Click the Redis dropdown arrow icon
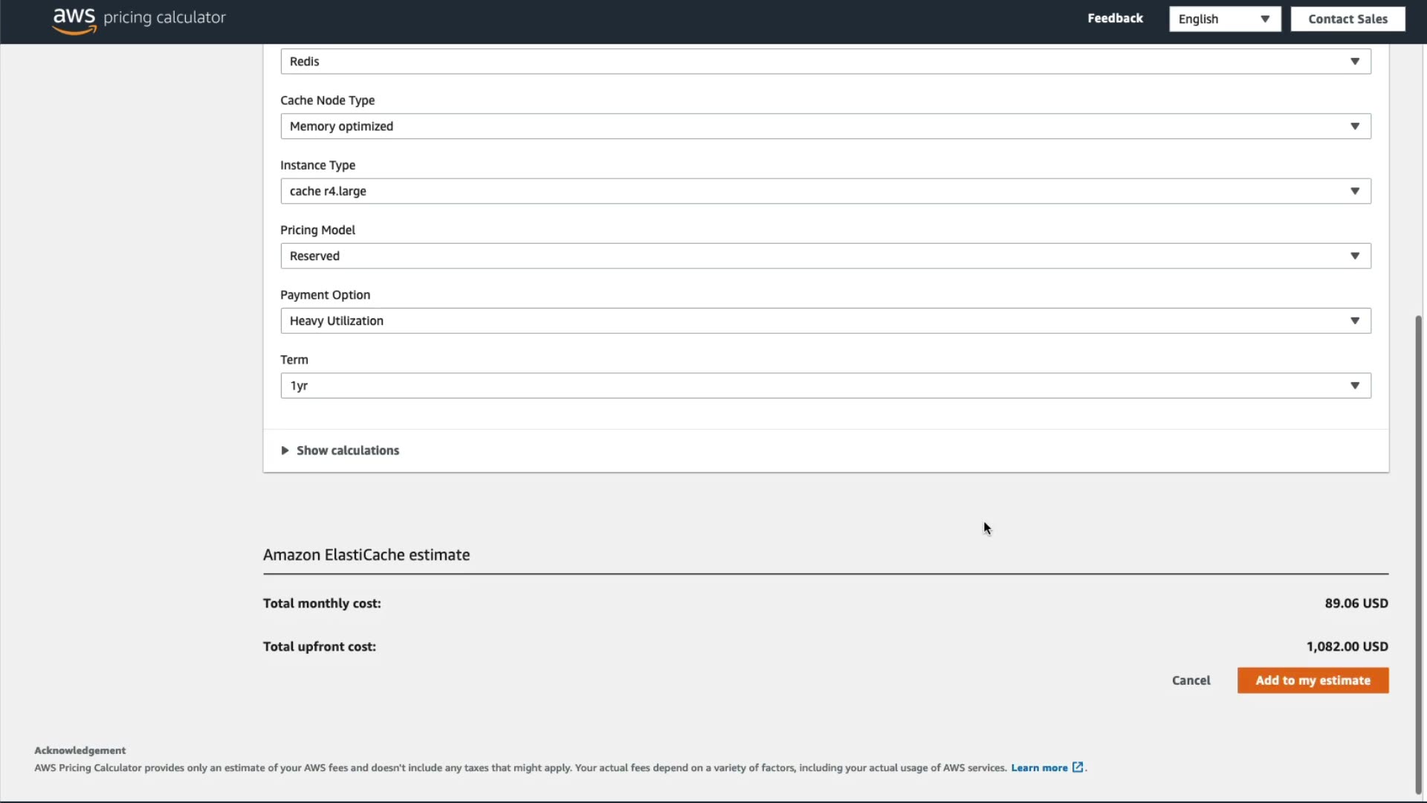 pyautogui.click(x=1355, y=62)
